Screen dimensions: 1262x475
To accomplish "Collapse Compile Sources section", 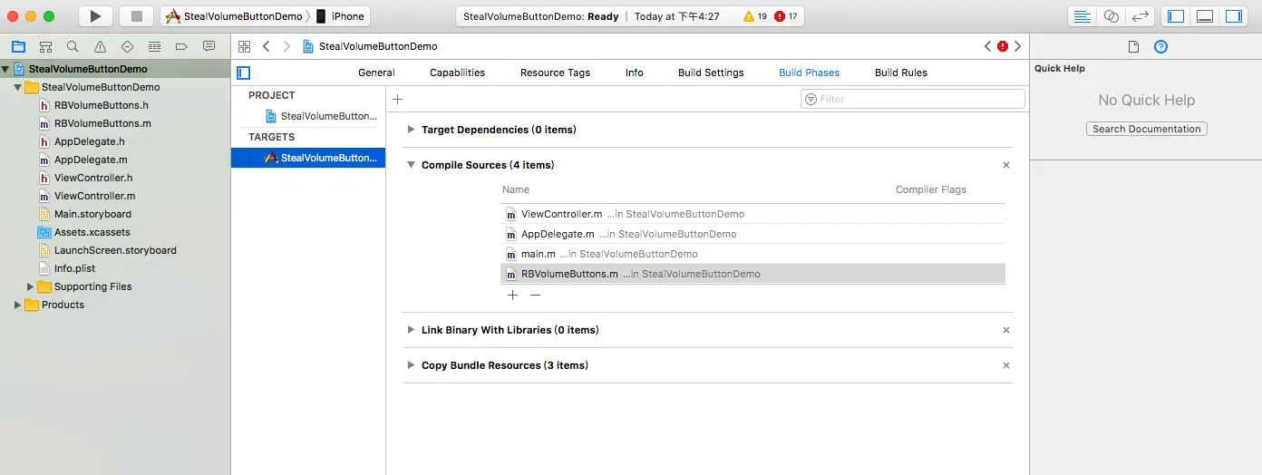I will click(412, 165).
